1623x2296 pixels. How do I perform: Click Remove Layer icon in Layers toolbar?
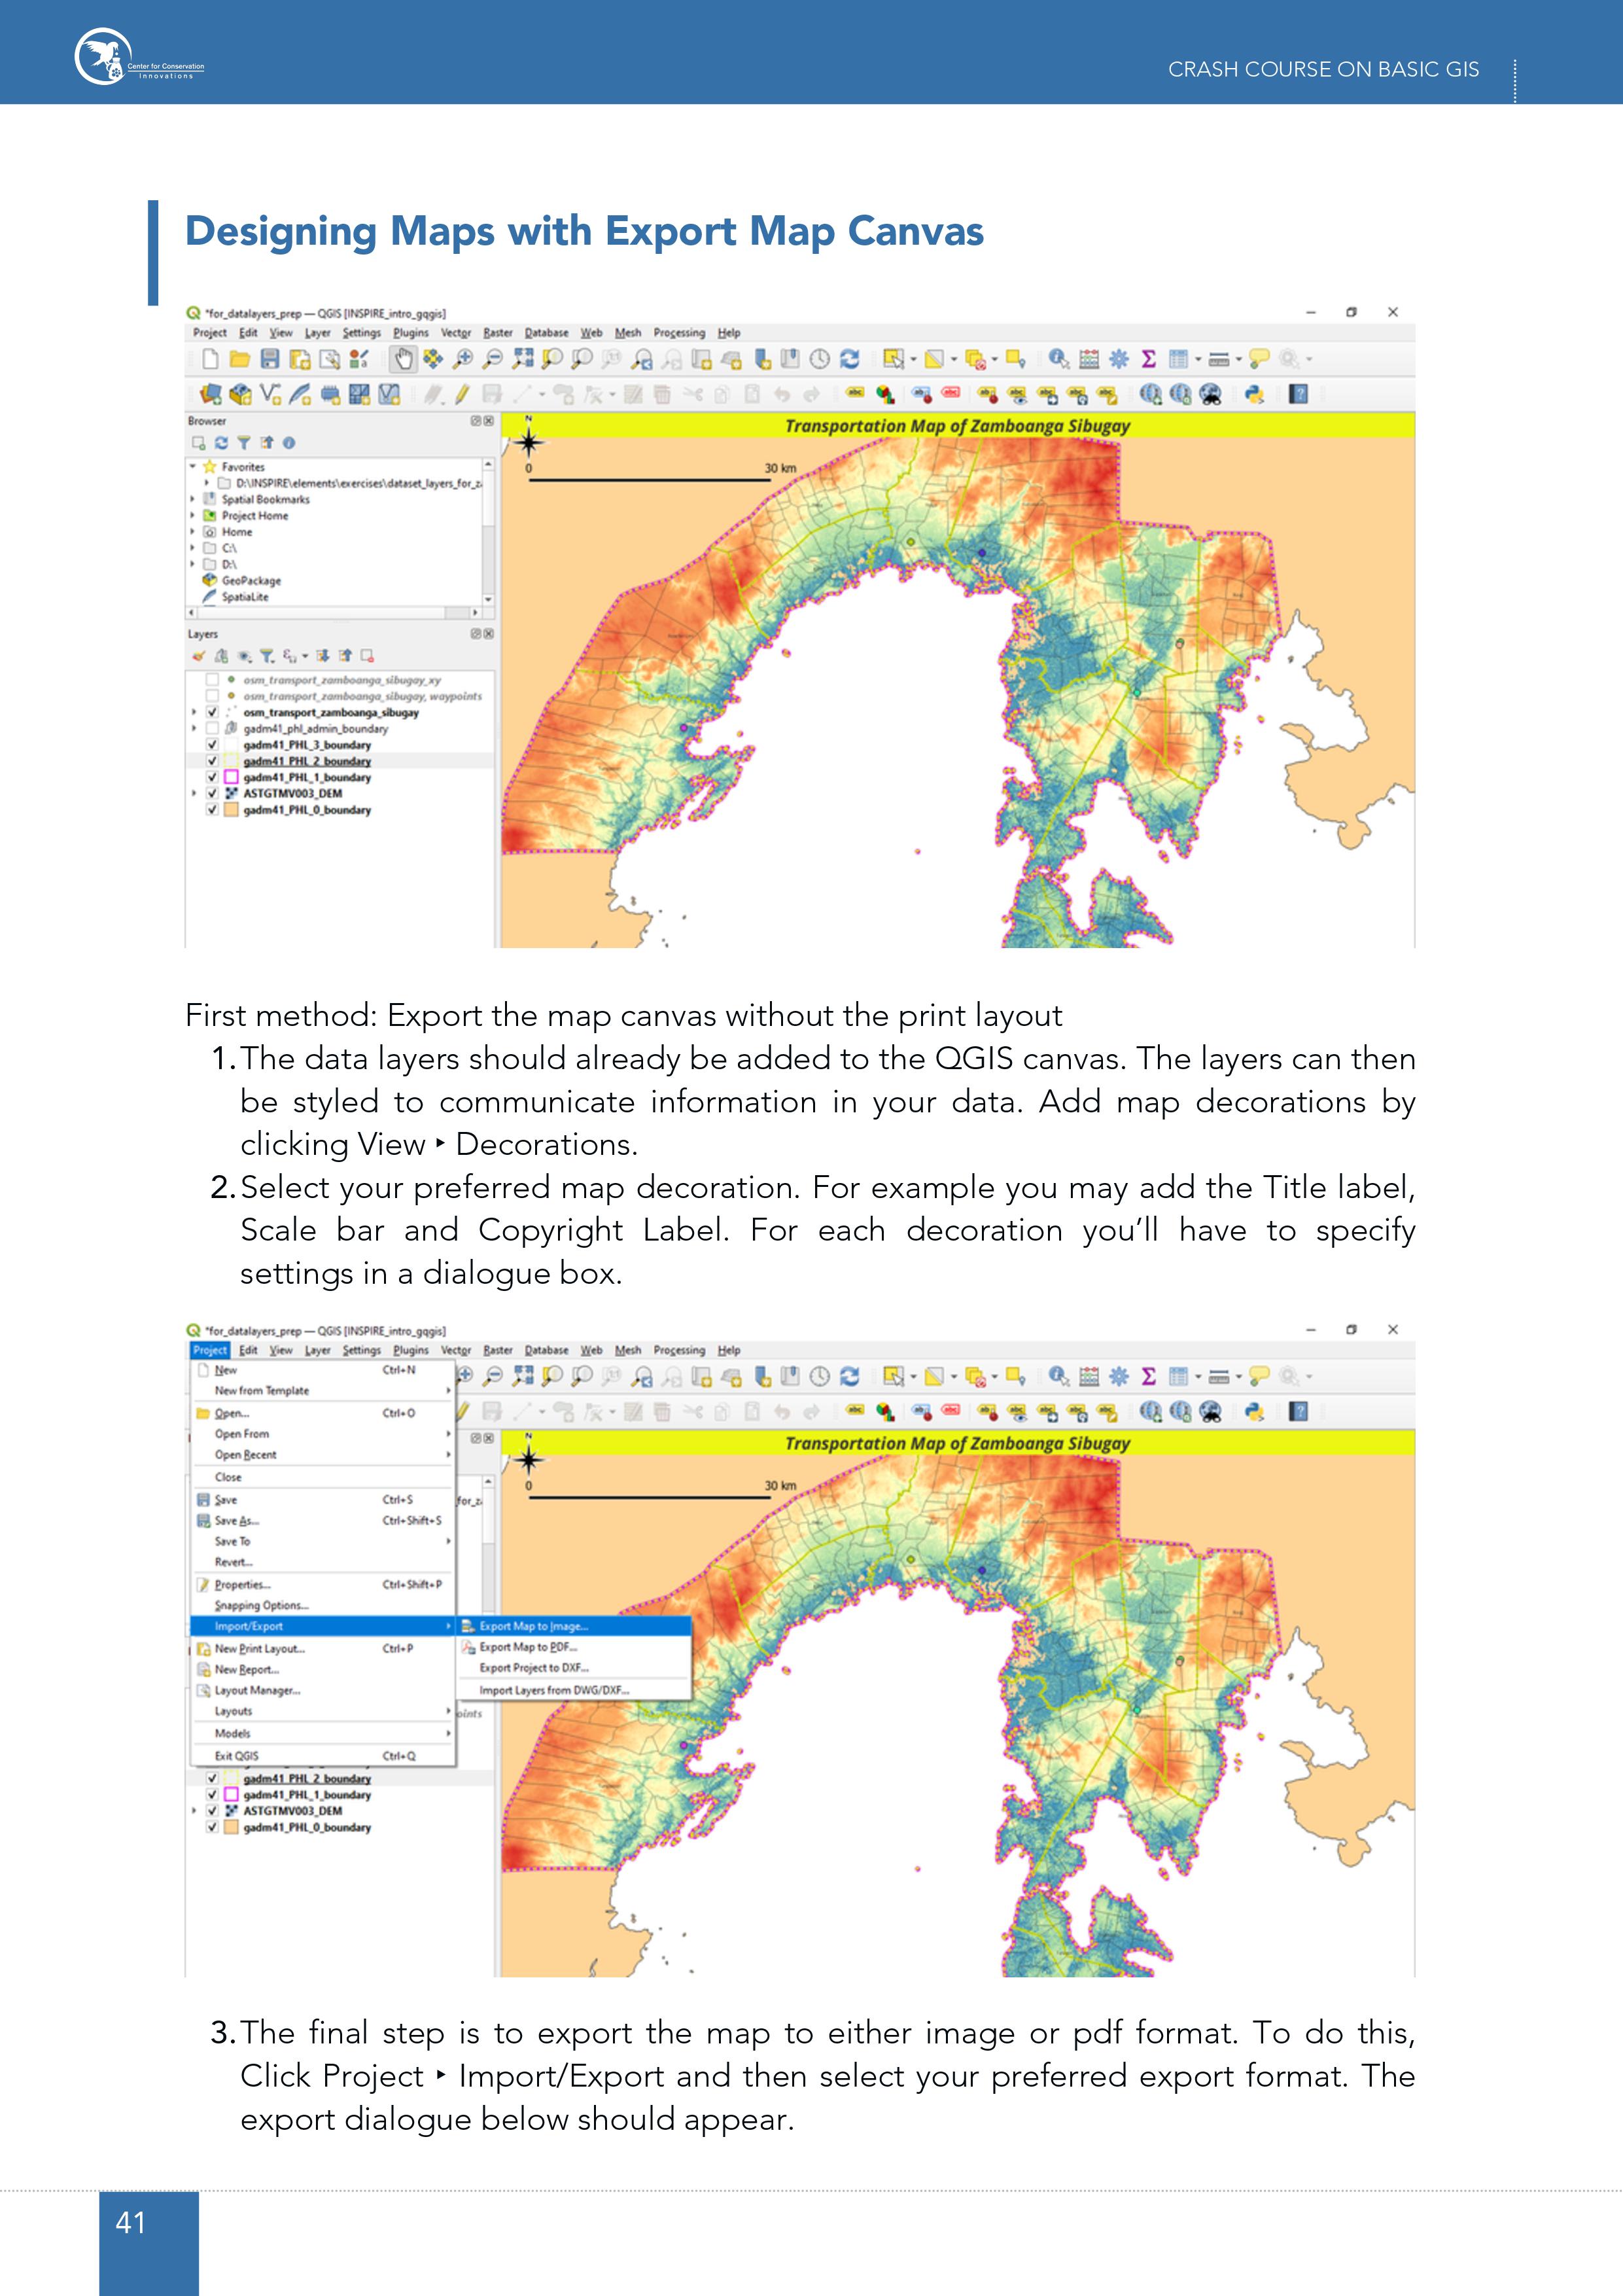pos(367,656)
